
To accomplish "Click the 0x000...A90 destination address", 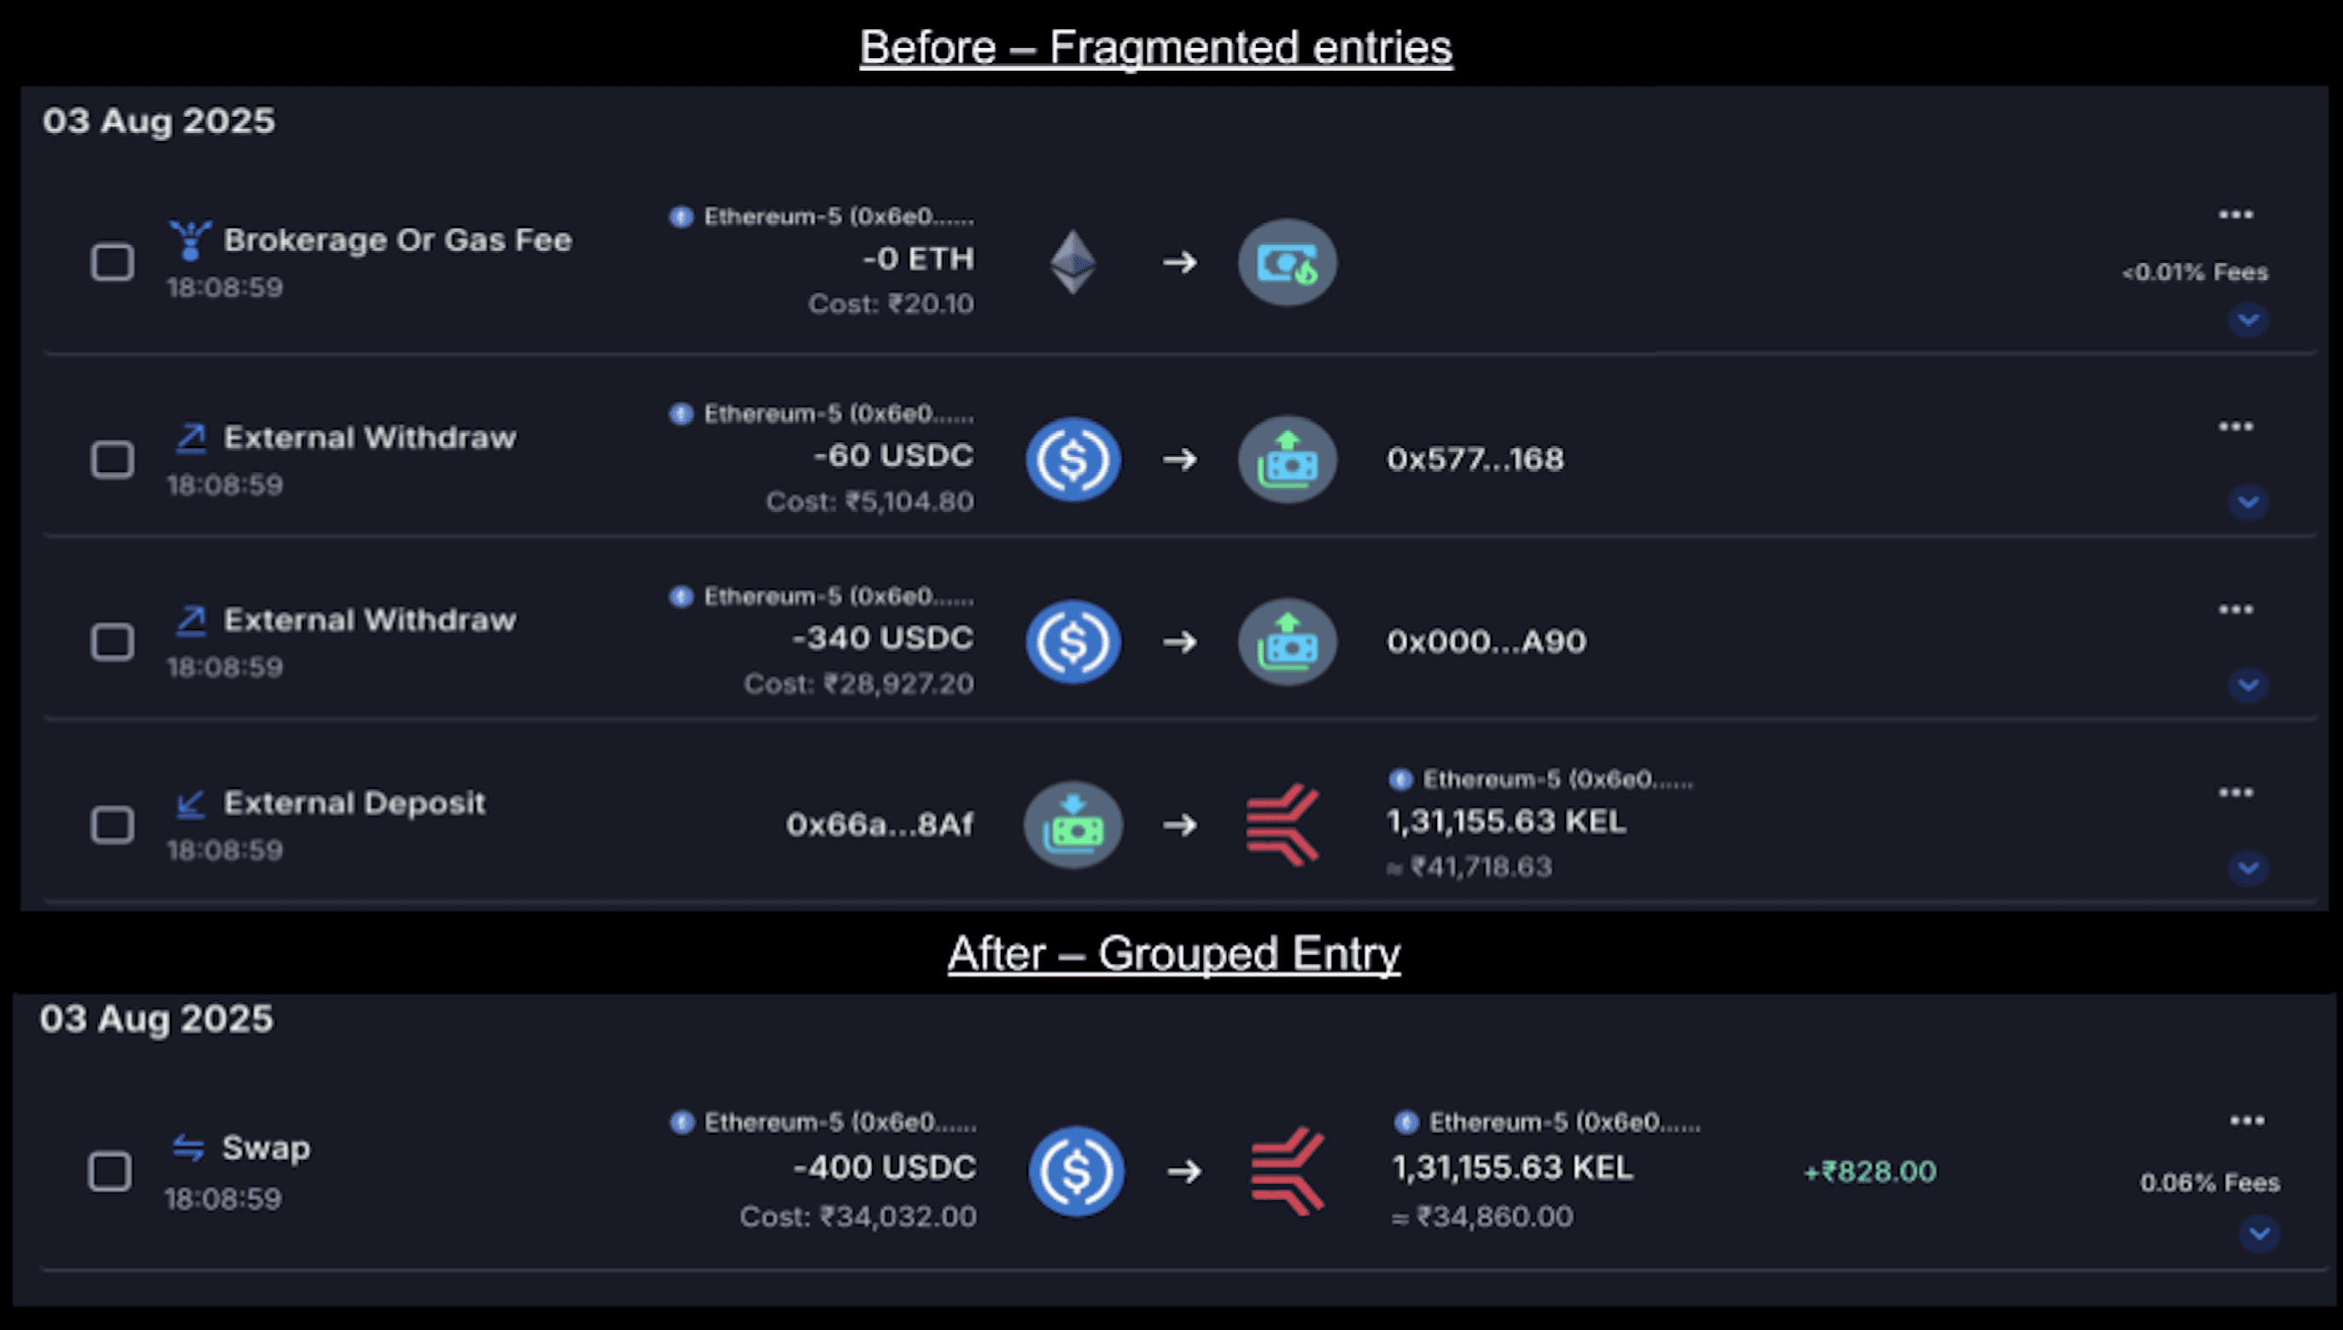I will click(x=1485, y=642).
